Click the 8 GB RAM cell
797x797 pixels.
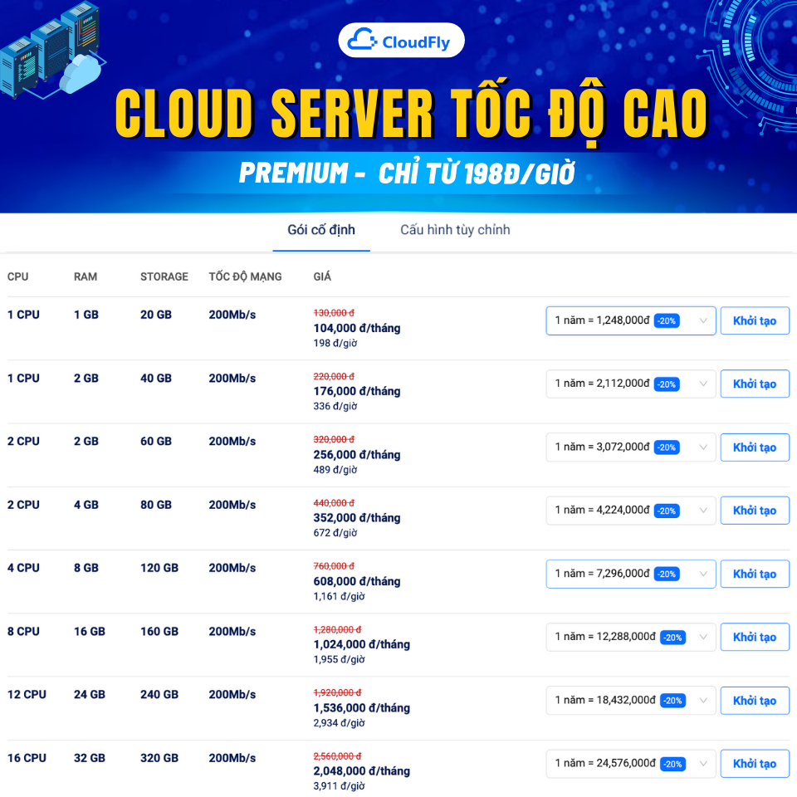click(86, 568)
